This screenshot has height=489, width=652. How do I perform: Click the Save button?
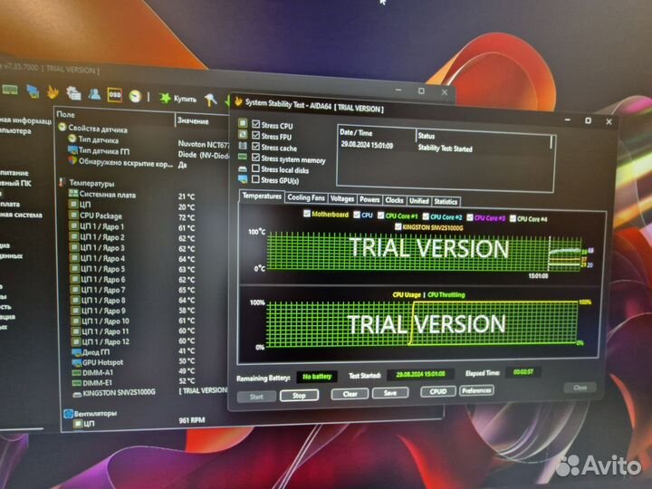[x=390, y=392]
